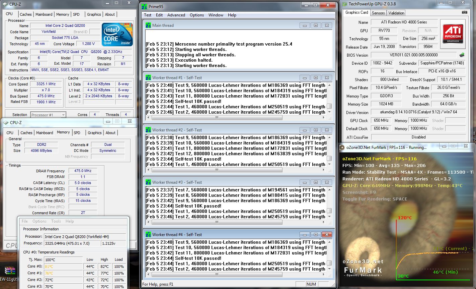Open the Window menu in Prime95
476x289 pixels.
tap(216, 15)
